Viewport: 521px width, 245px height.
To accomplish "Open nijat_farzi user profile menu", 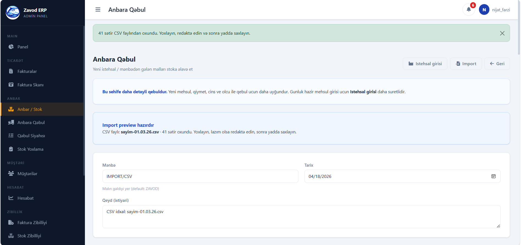I will (495, 10).
